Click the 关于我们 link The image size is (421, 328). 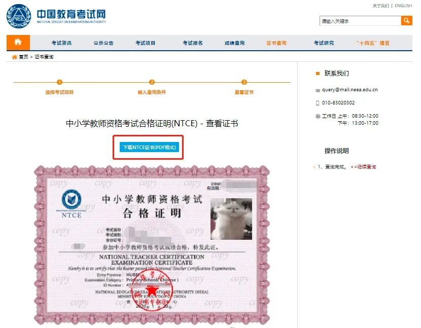click(381, 6)
